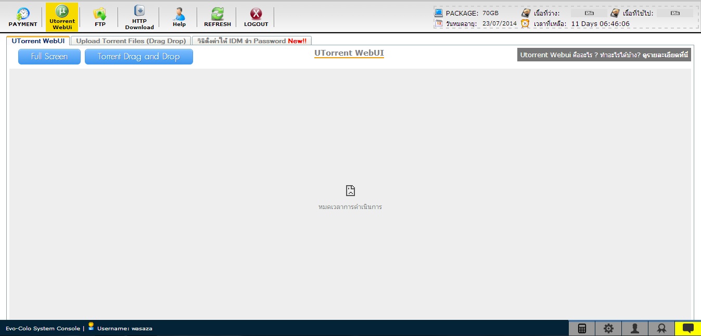Hit the LOGOUT toolbar item
701x336 pixels.
coord(256,17)
